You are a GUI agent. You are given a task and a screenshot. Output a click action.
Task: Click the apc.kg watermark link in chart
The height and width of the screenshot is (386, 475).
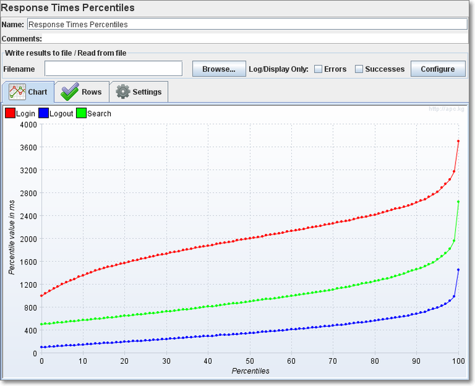447,109
